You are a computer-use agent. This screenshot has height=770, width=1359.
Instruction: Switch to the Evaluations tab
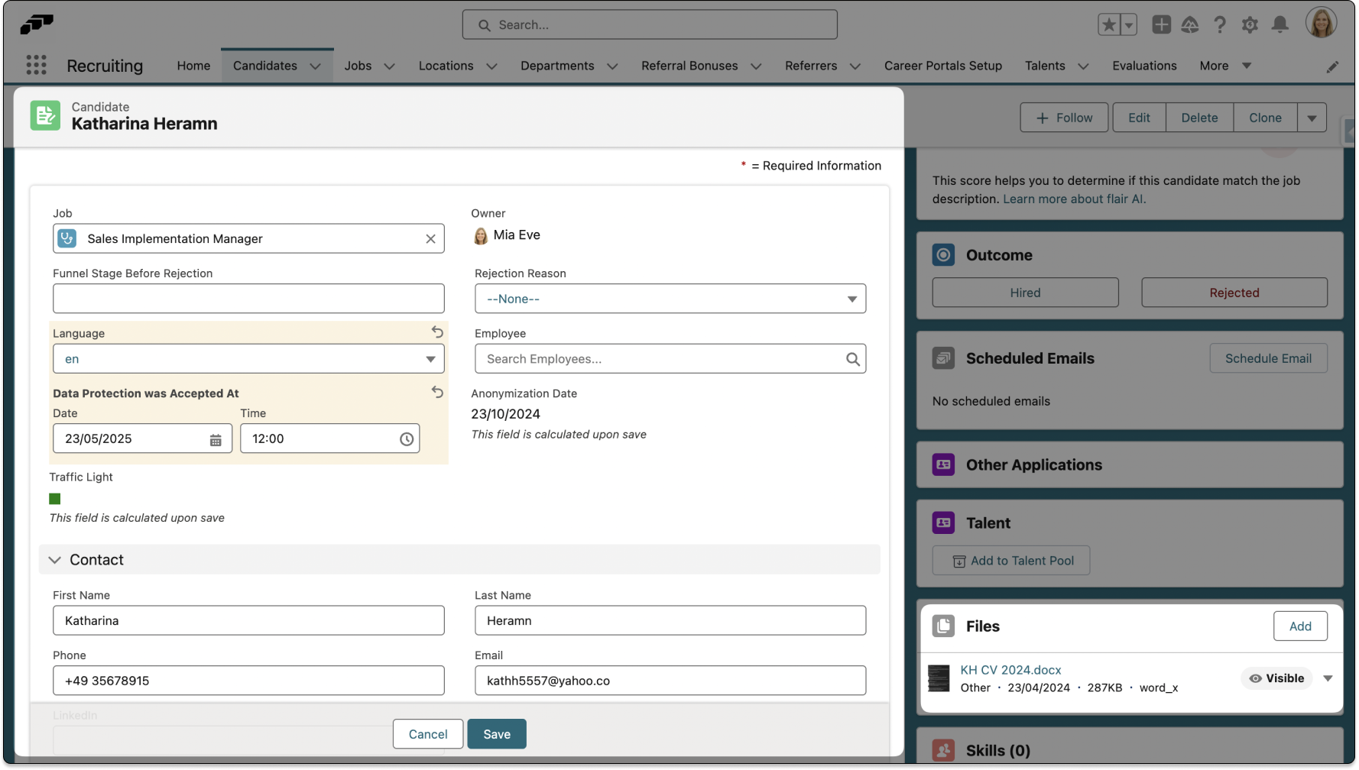coord(1144,66)
